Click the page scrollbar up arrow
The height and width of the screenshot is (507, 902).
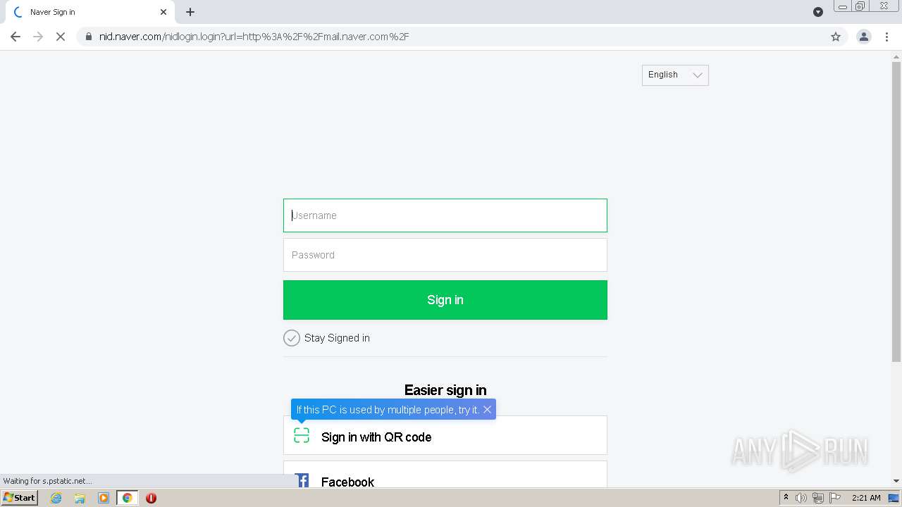pyautogui.click(x=896, y=56)
